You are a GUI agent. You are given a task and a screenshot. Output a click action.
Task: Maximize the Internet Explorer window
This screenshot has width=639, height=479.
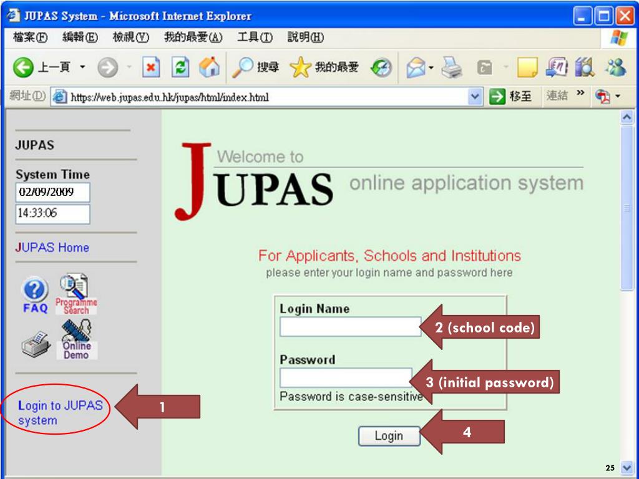[x=603, y=16]
